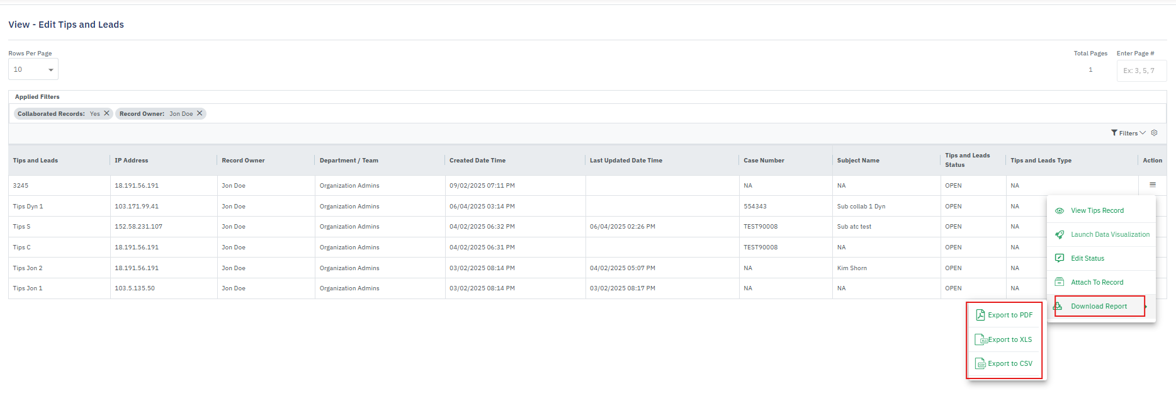Click the Export to XLS icon

click(981, 339)
